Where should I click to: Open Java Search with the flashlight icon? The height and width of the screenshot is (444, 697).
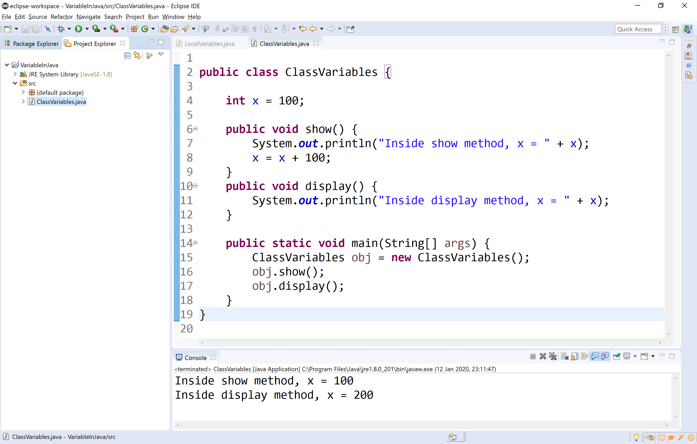tap(185, 29)
